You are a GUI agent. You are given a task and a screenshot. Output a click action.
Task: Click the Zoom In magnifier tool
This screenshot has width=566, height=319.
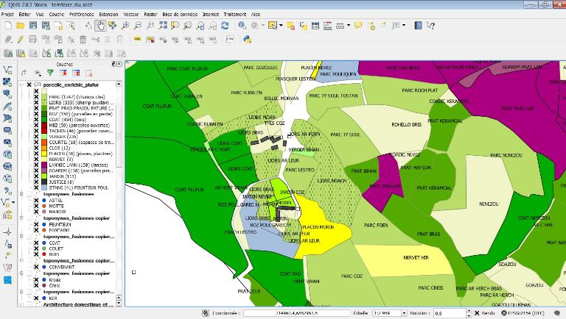point(125,25)
